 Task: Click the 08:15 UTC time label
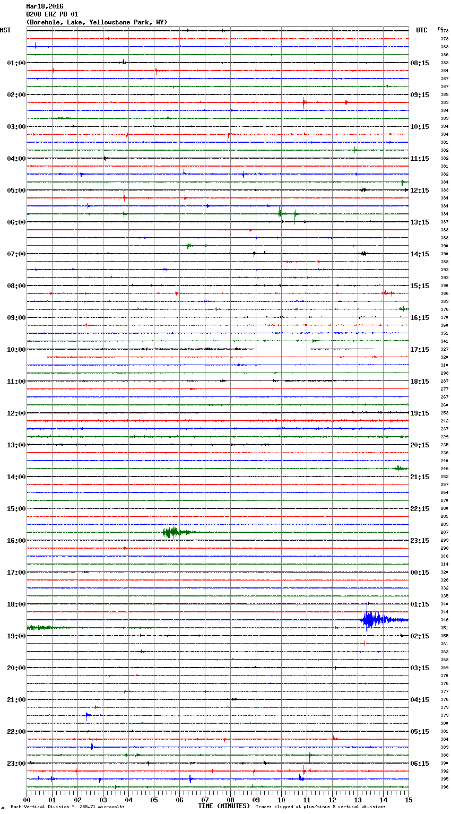coord(420,63)
